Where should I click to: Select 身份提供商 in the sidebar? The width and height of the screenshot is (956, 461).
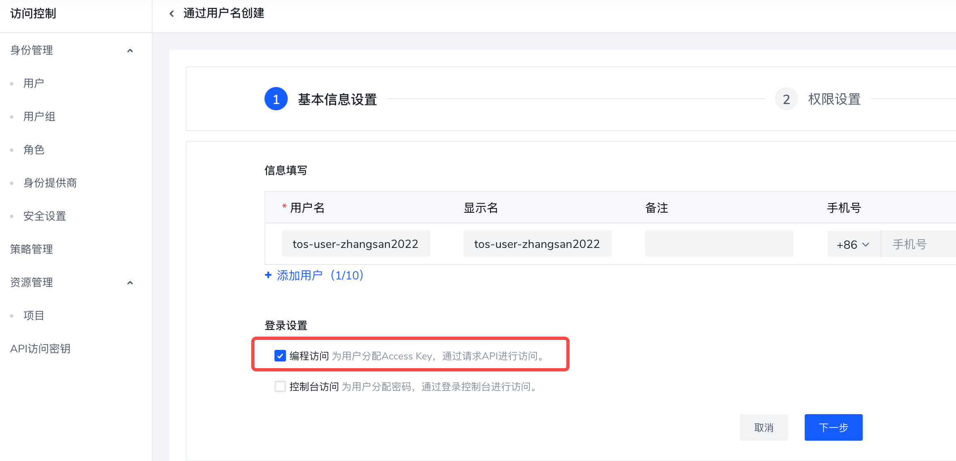coord(50,183)
